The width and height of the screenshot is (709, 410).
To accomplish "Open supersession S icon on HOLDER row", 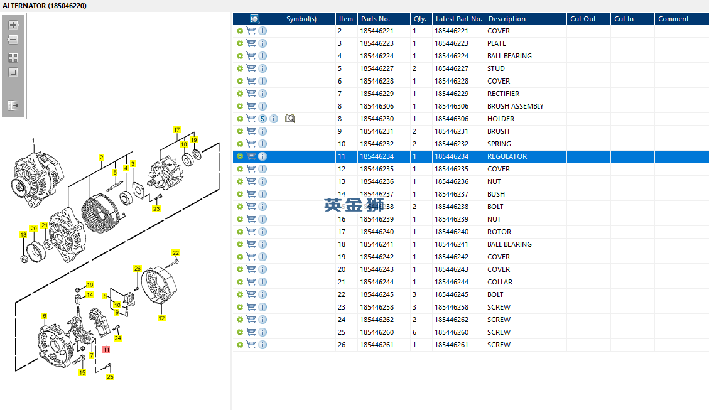I will tap(262, 119).
